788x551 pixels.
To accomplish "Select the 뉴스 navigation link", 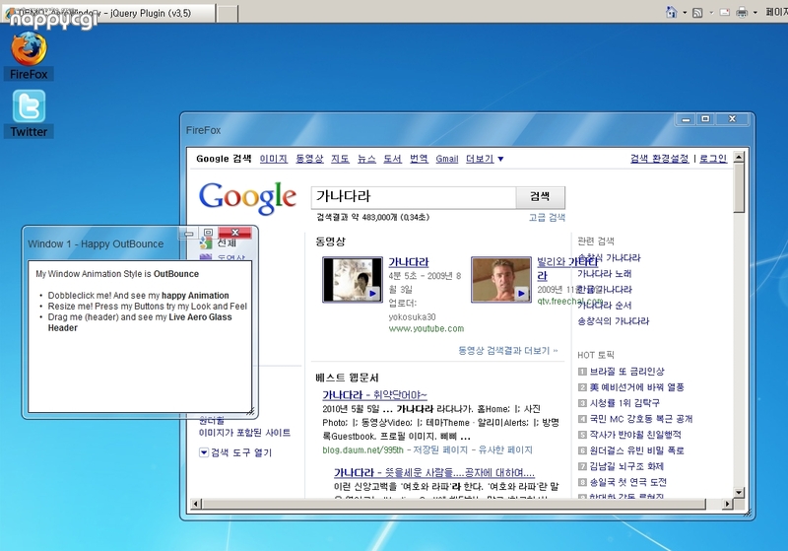I will (366, 159).
